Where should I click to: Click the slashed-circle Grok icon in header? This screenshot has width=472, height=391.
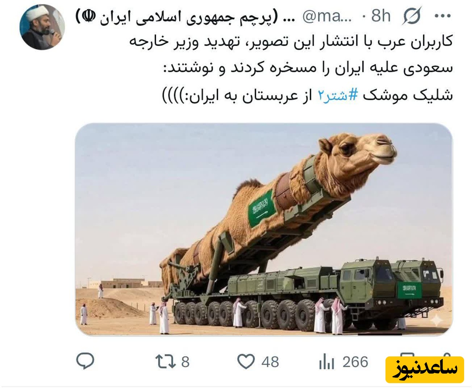(x=412, y=16)
